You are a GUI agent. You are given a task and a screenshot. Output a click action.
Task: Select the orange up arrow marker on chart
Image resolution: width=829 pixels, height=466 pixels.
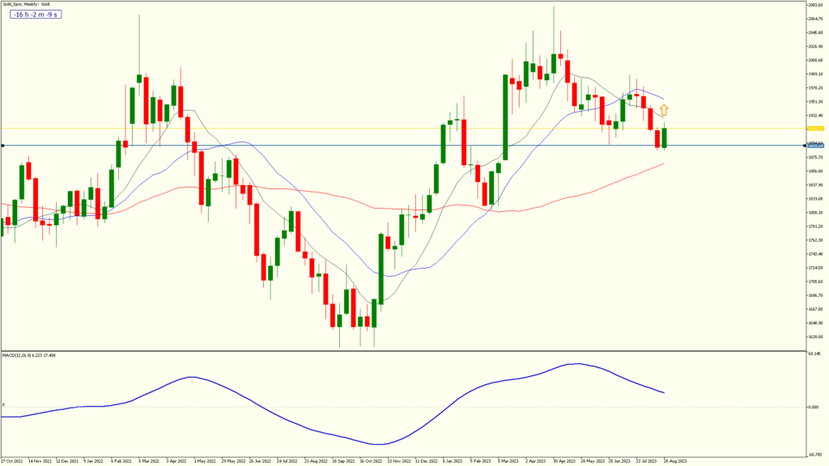[663, 108]
